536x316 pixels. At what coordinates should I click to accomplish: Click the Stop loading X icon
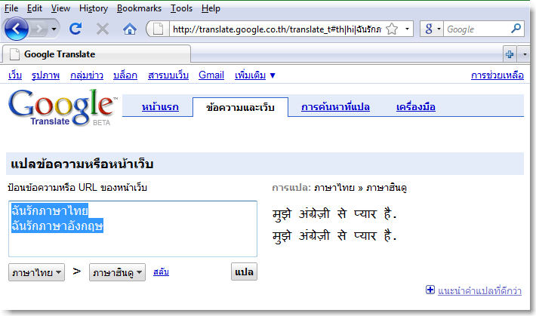point(103,29)
